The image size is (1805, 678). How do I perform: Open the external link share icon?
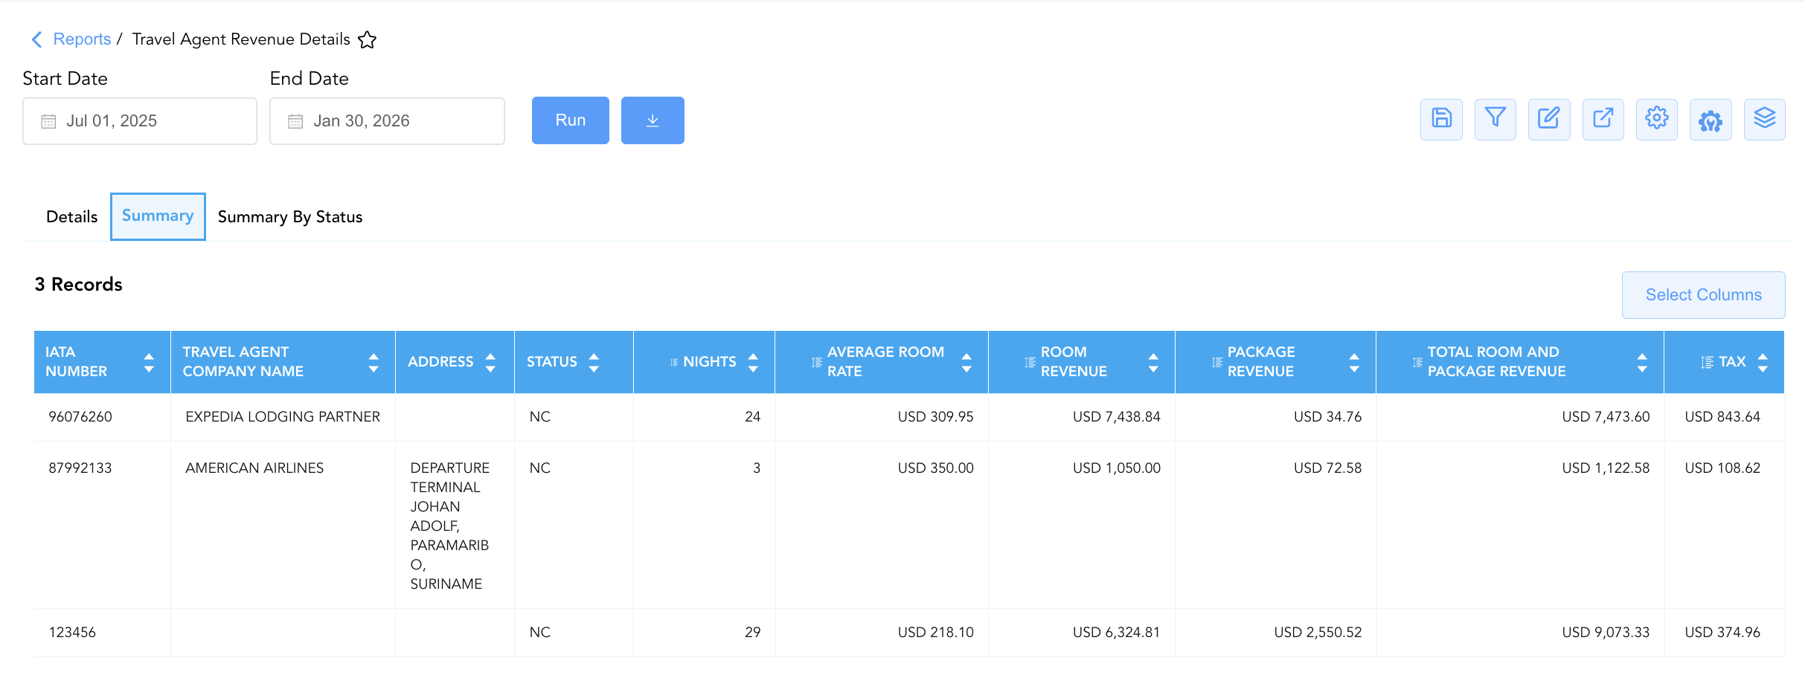(1603, 119)
